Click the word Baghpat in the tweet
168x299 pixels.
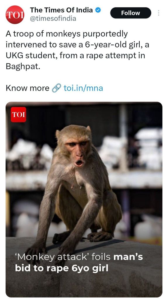pos(23,67)
